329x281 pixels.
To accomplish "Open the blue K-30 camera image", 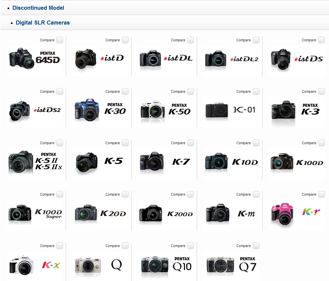I will click(87, 110).
